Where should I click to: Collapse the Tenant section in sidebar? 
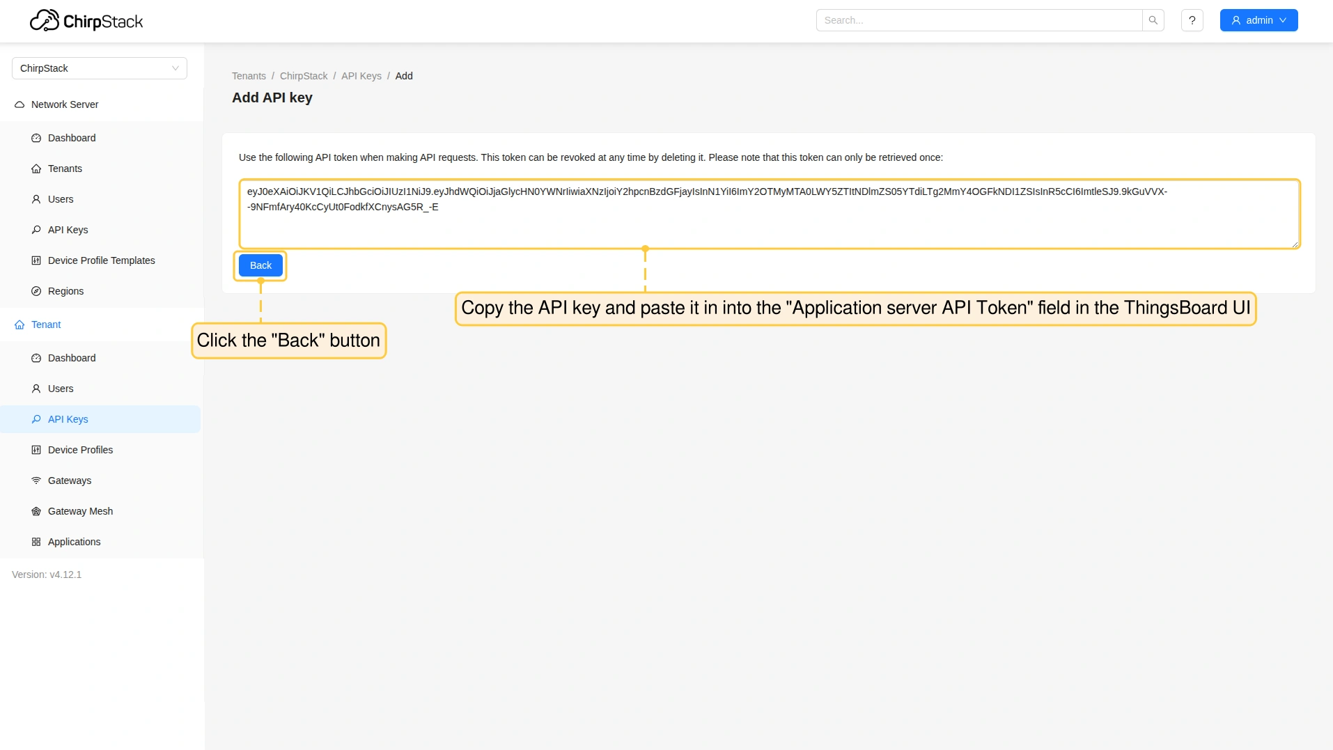[46, 325]
